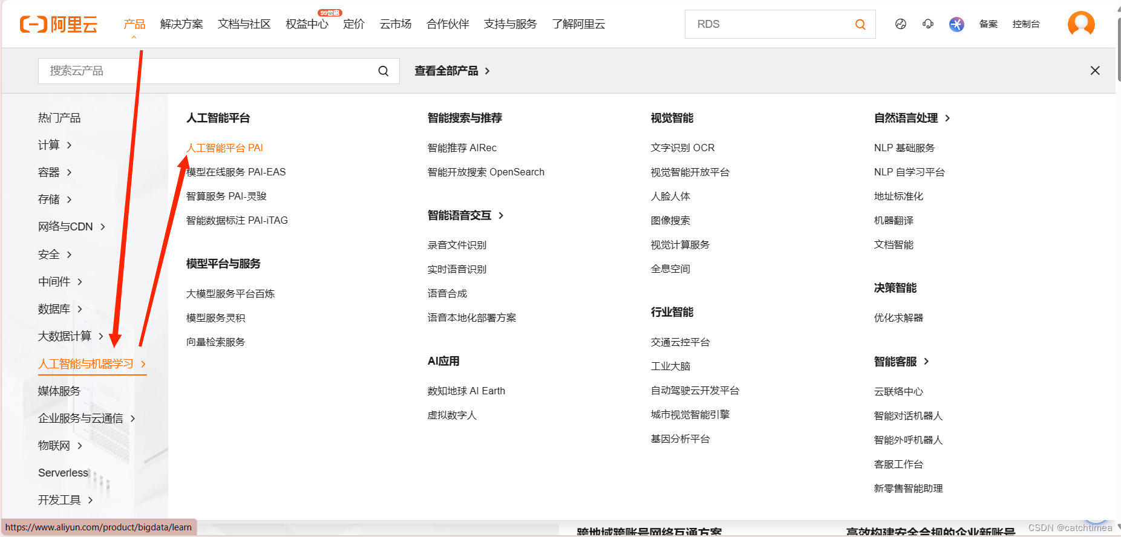This screenshot has width=1121, height=537.
Task: Open 数知地球 AI Earth
Action: [x=466, y=391]
